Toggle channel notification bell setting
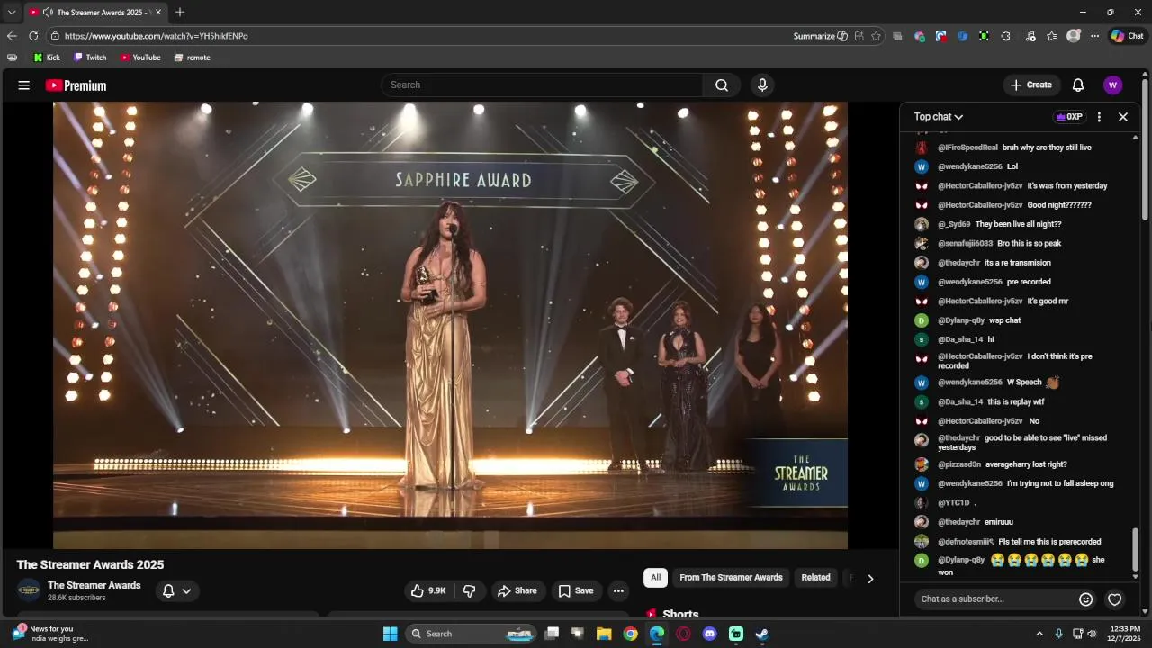Image resolution: width=1152 pixels, height=648 pixels. [x=168, y=591]
